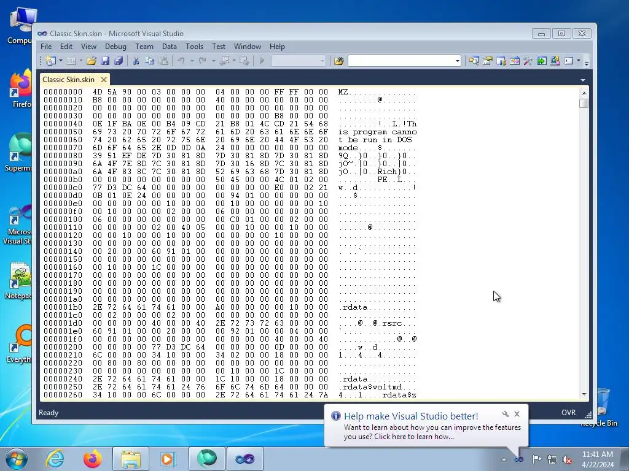
Task: Click the OVR indicator in status bar
Action: point(568,413)
